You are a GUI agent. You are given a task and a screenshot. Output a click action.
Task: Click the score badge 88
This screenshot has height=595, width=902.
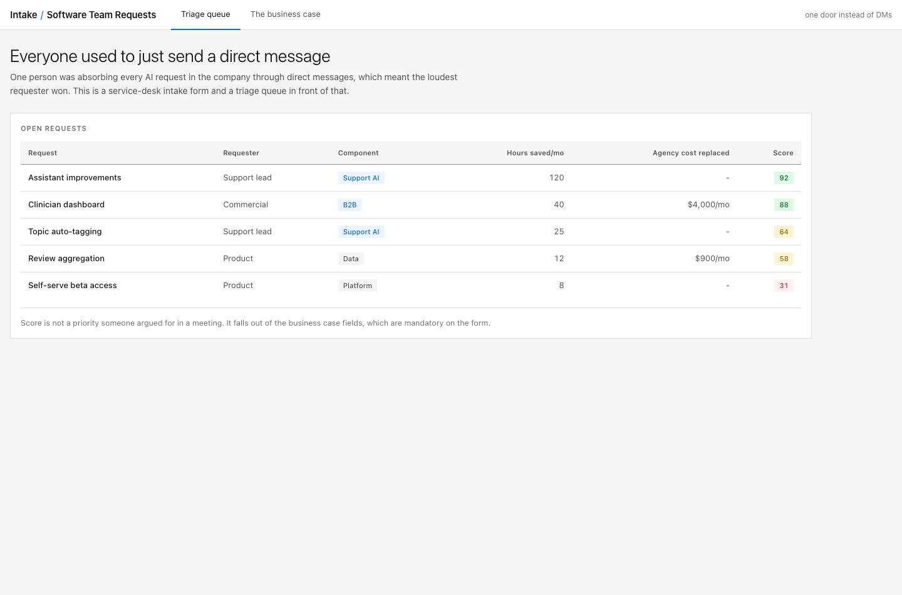pos(784,205)
